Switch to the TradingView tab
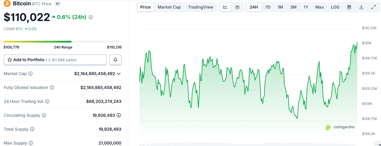This screenshot has height=146, width=381. tap(201, 7)
